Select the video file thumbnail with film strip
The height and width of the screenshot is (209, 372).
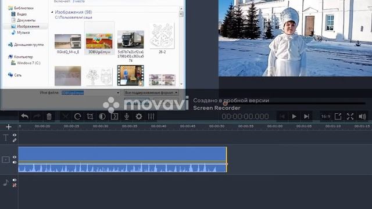point(130,75)
